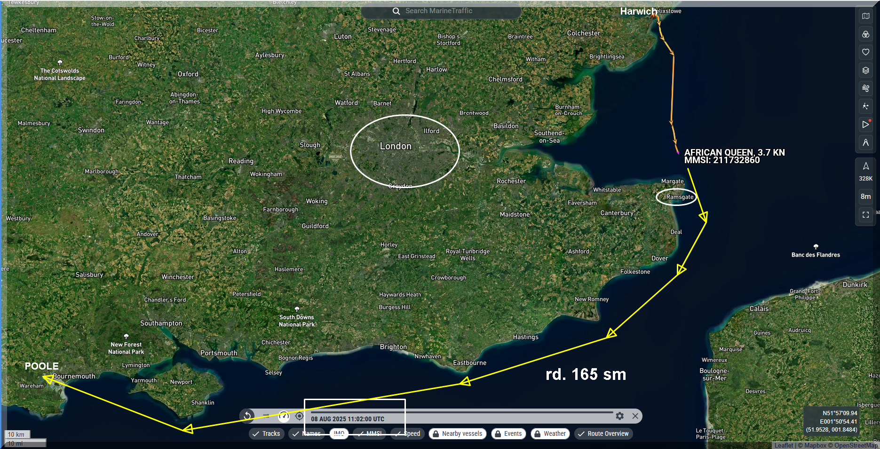
Task: Toggle the Route Overview chip
Action: (x=603, y=433)
